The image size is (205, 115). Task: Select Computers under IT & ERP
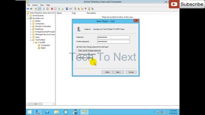coord(45,45)
